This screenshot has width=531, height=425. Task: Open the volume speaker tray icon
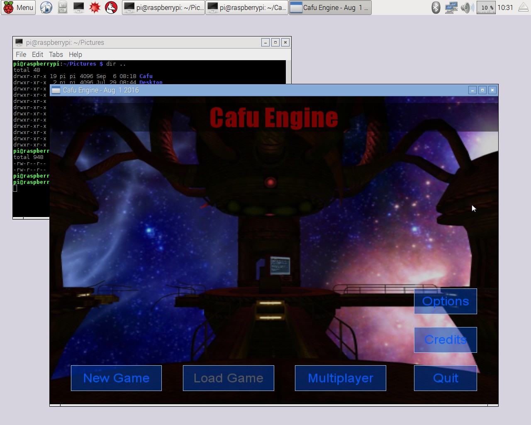467,7
